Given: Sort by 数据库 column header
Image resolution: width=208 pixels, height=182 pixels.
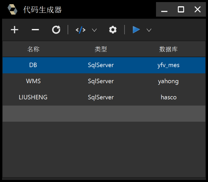Looking at the screenshot, I should tap(168, 49).
